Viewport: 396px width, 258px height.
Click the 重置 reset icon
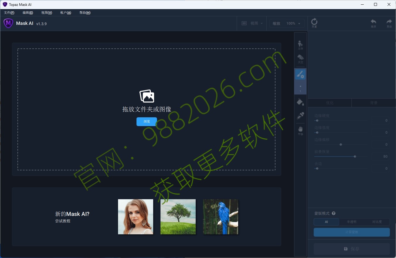point(314,23)
